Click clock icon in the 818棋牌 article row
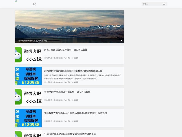Viewport: 182px width, 137px height. [x=54, y=58]
